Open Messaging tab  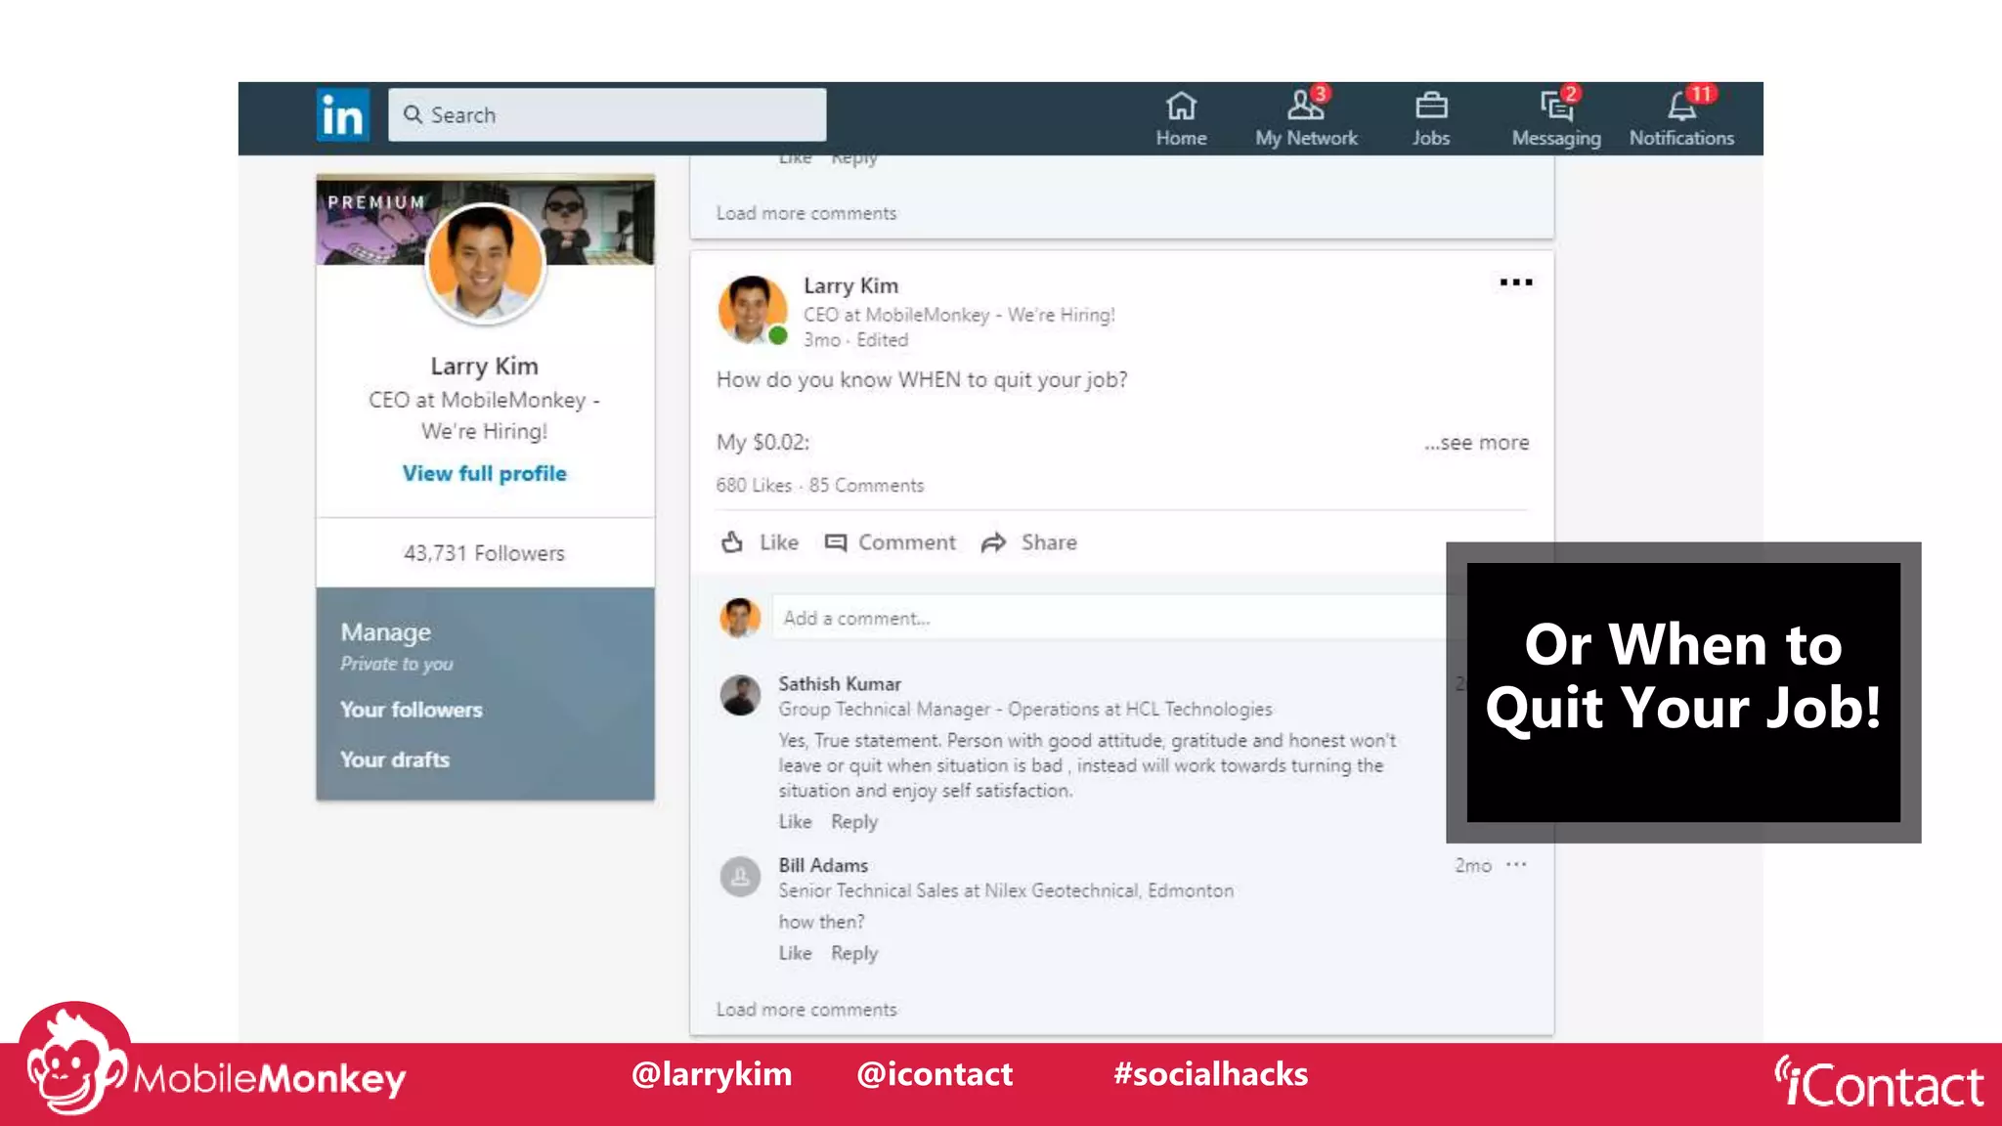point(1556,118)
